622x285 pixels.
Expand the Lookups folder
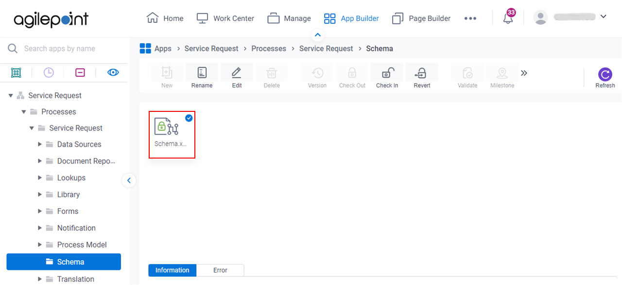40,178
